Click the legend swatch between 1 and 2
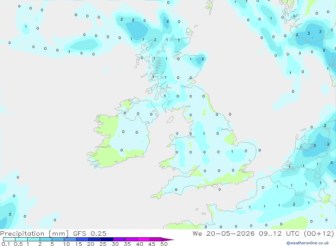Image resolution: width=336 pixels, height=246 pixels. click(x=34, y=239)
